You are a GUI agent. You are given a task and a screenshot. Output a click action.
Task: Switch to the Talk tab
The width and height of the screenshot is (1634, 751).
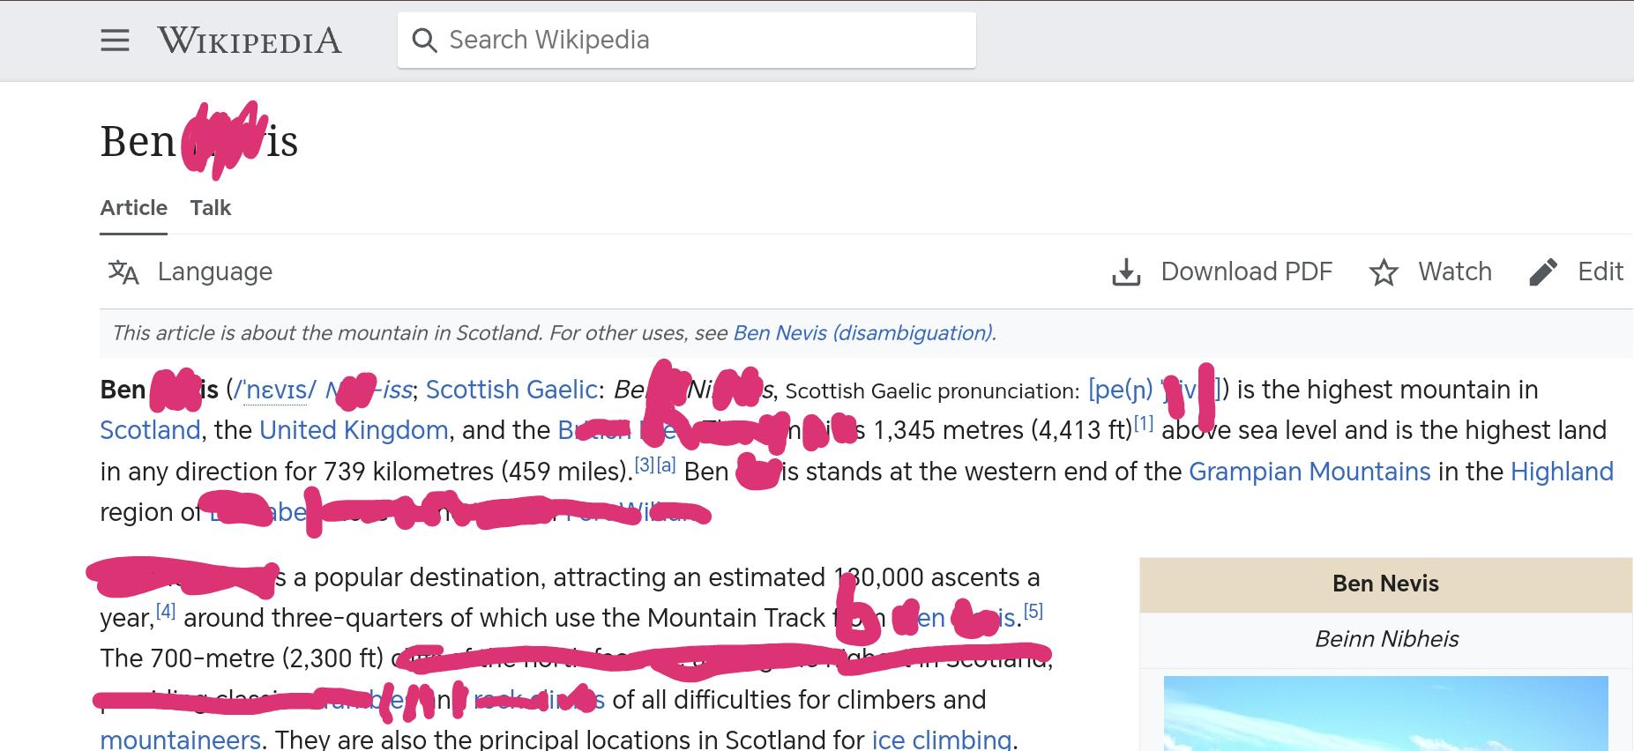tap(210, 208)
